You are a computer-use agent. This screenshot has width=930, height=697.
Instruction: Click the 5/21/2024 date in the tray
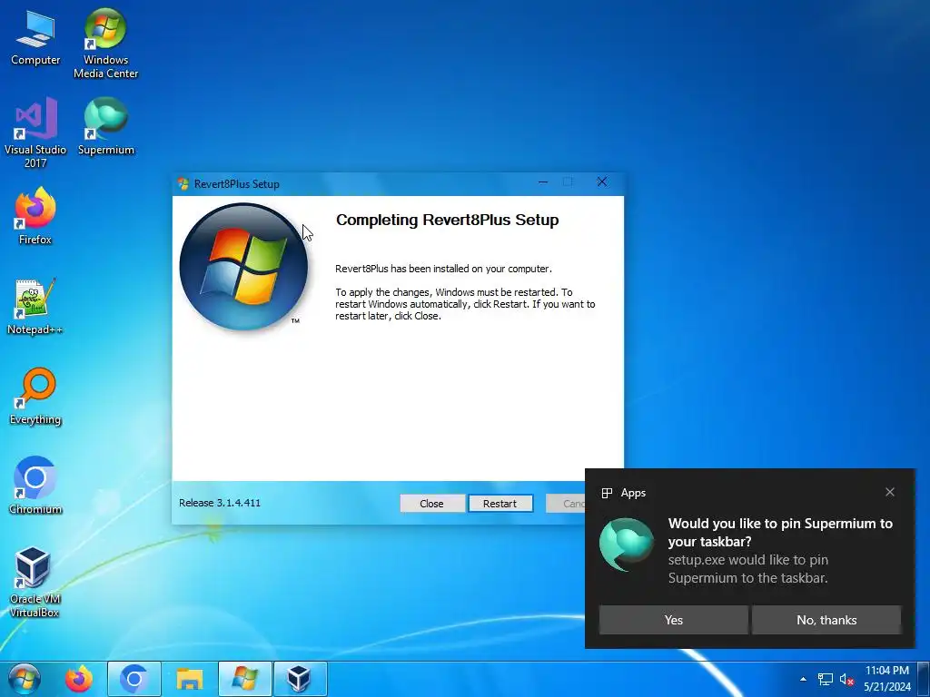coord(886,687)
